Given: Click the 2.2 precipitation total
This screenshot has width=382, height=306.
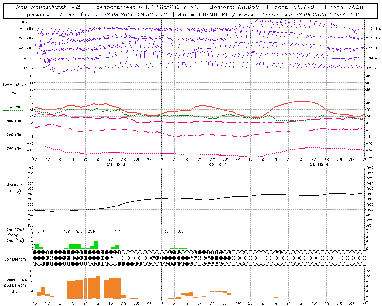Looking at the screenshot, I should point(79,232).
